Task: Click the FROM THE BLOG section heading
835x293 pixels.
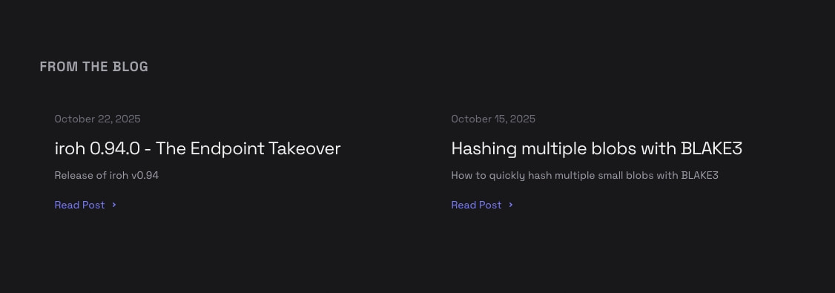Action: (x=93, y=67)
